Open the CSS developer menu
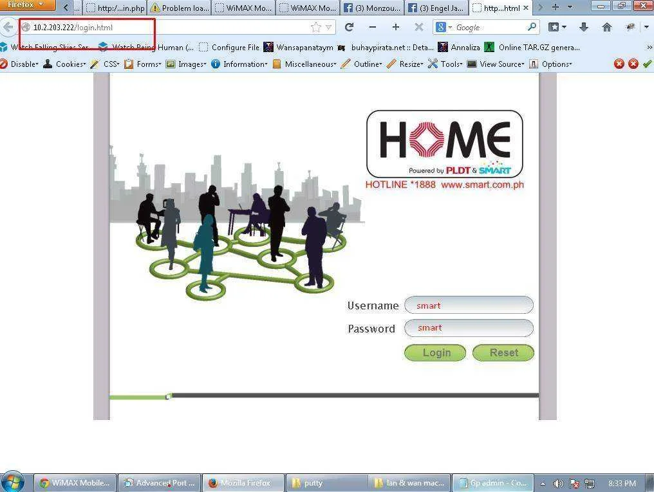This screenshot has height=492, width=654. click(x=105, y=64)
